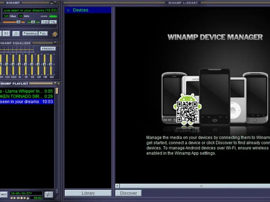Screen dimensions: 270x202
Task: Toggle the repeat loop button
Action: pos(43,33)
